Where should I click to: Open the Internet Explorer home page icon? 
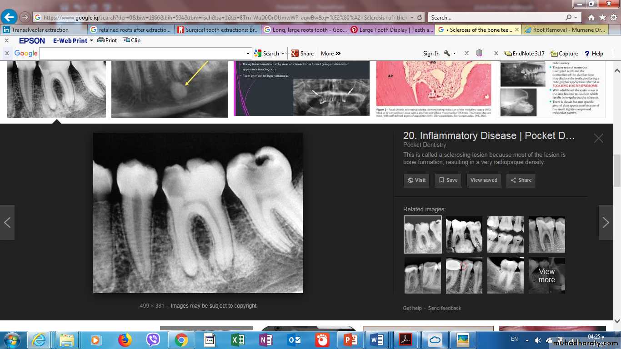click(x=591, y=18)
